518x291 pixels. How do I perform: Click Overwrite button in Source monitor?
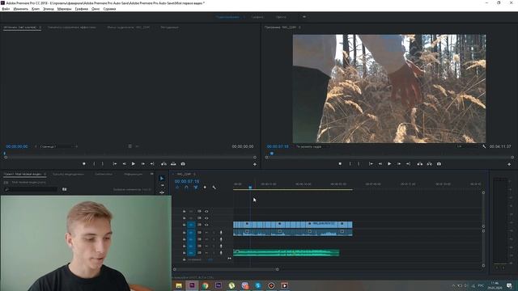coord(173,163)
